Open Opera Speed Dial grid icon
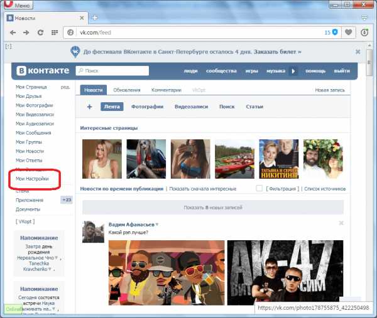Viewport: 377px width, 318px height. 55,33
